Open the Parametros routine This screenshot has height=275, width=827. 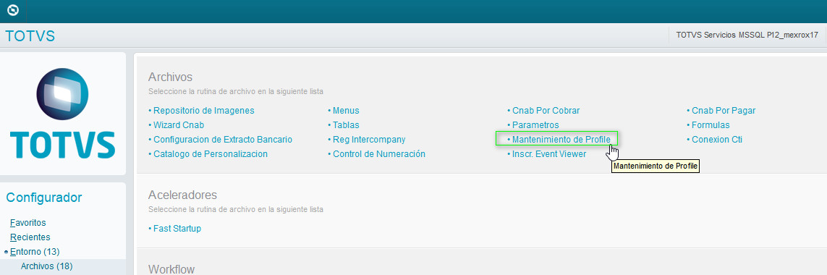point(533,125)
